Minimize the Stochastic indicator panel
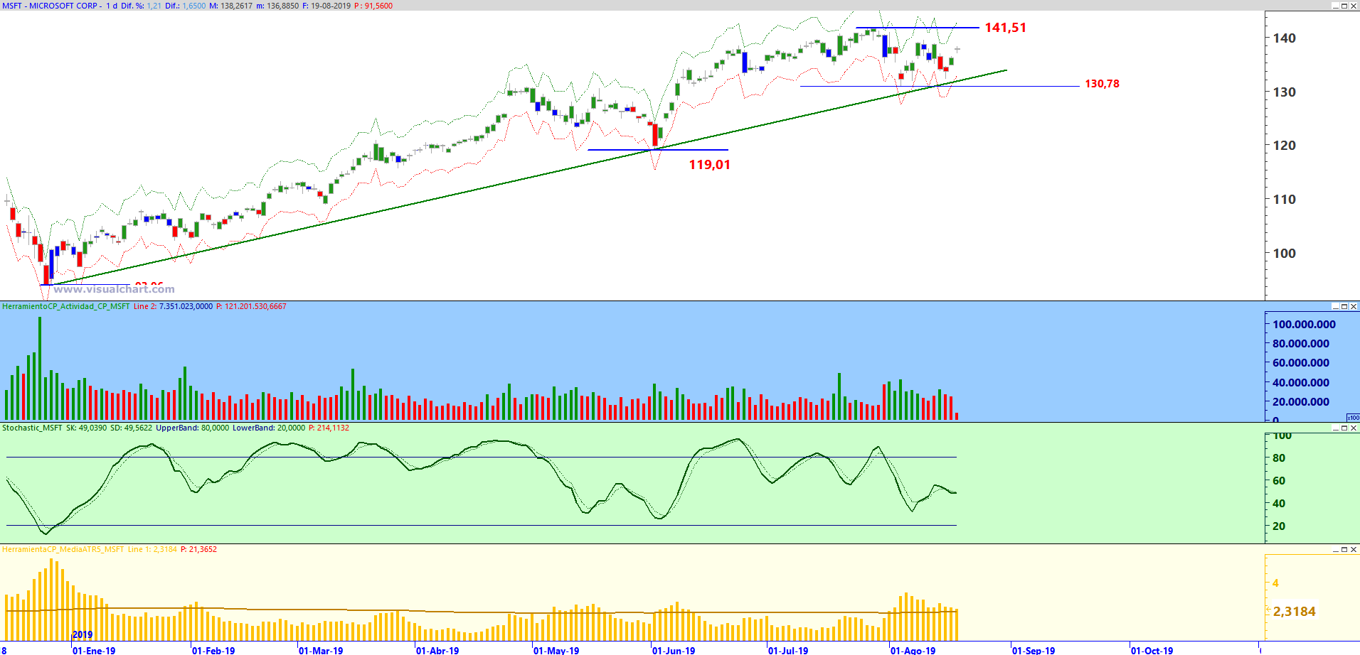The width and height of the screenshot is (1360, 655). 1335,428
